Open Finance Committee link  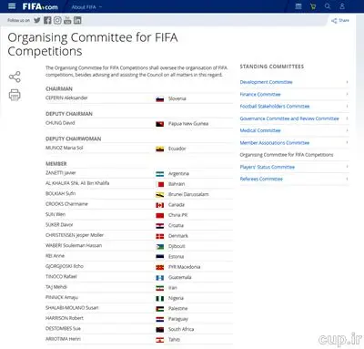tap(260, 94)
